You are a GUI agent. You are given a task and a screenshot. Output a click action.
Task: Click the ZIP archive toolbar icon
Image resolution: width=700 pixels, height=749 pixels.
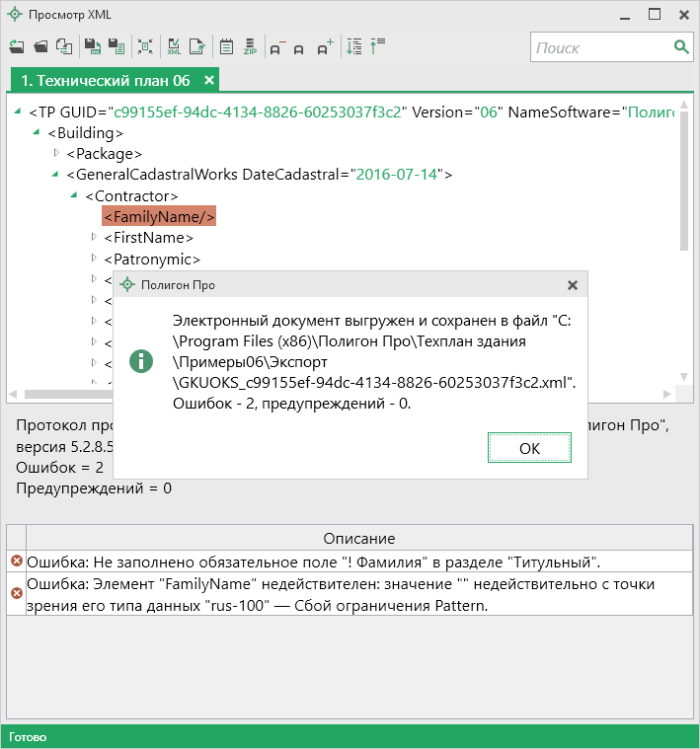tap(250, 47)
